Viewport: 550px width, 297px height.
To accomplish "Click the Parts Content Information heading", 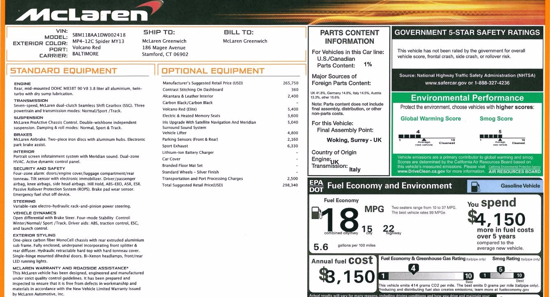I will [x=350, y=37].
